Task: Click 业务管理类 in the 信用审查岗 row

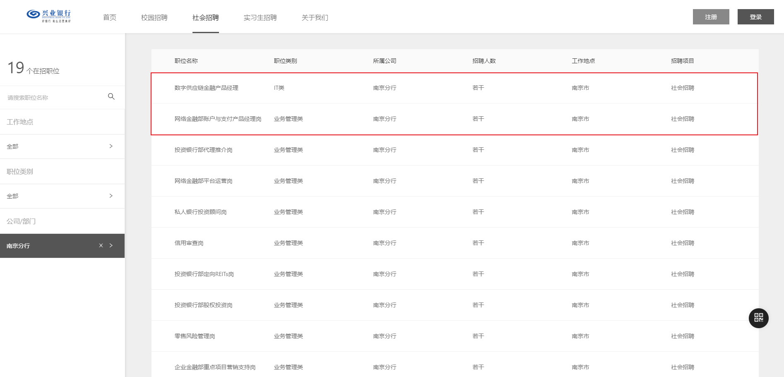Action: coord(289,243)
